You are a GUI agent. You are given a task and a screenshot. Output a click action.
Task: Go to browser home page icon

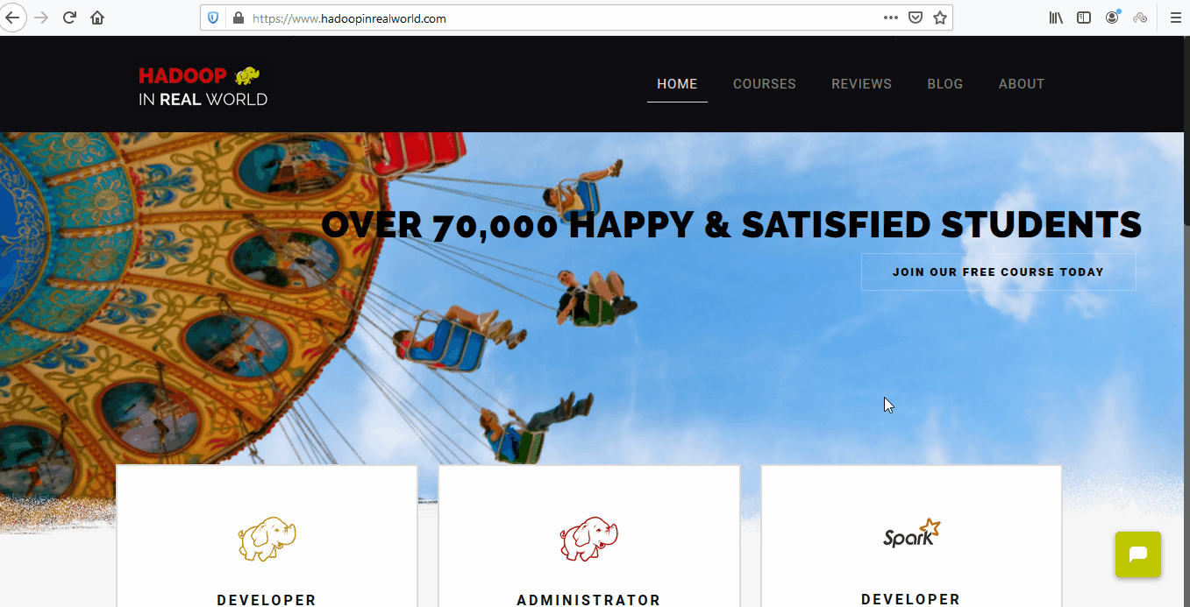[97, 18]
